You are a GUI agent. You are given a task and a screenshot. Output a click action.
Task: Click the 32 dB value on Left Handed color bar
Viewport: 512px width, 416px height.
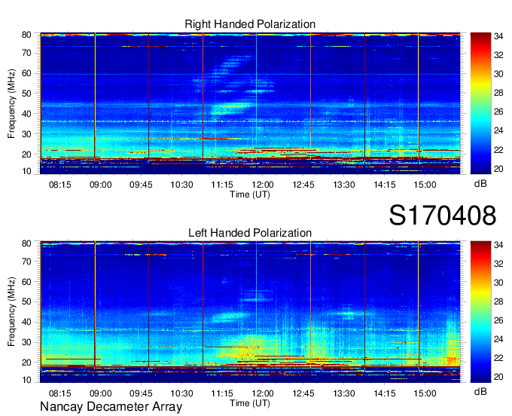tap(498, 264)
